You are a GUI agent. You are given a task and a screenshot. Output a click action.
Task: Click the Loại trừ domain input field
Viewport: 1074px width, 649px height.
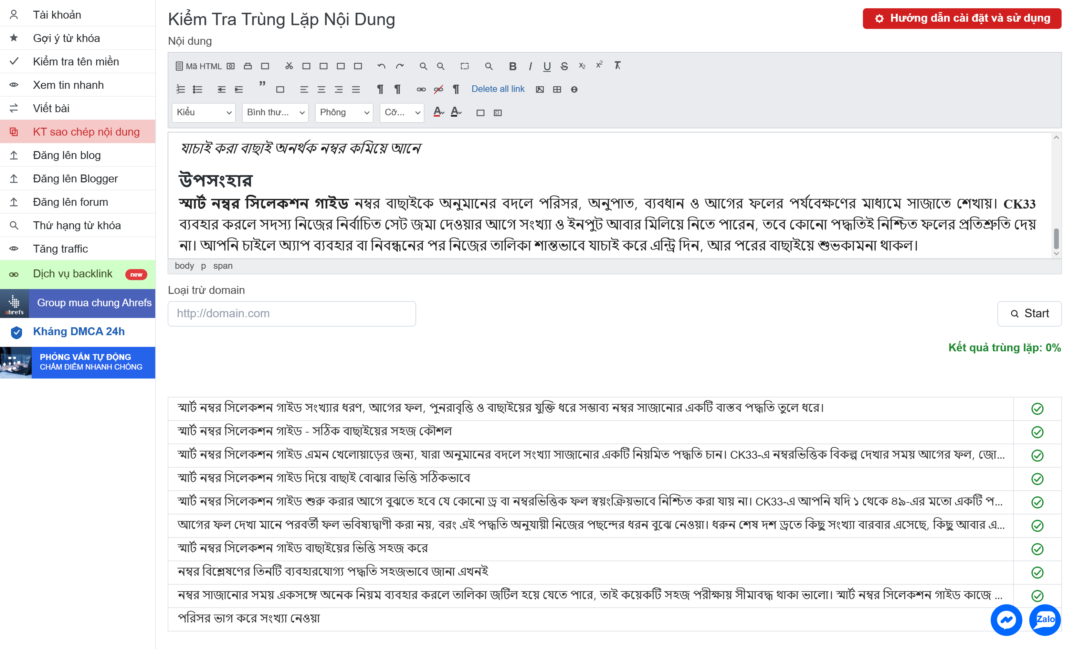(292, 313)
